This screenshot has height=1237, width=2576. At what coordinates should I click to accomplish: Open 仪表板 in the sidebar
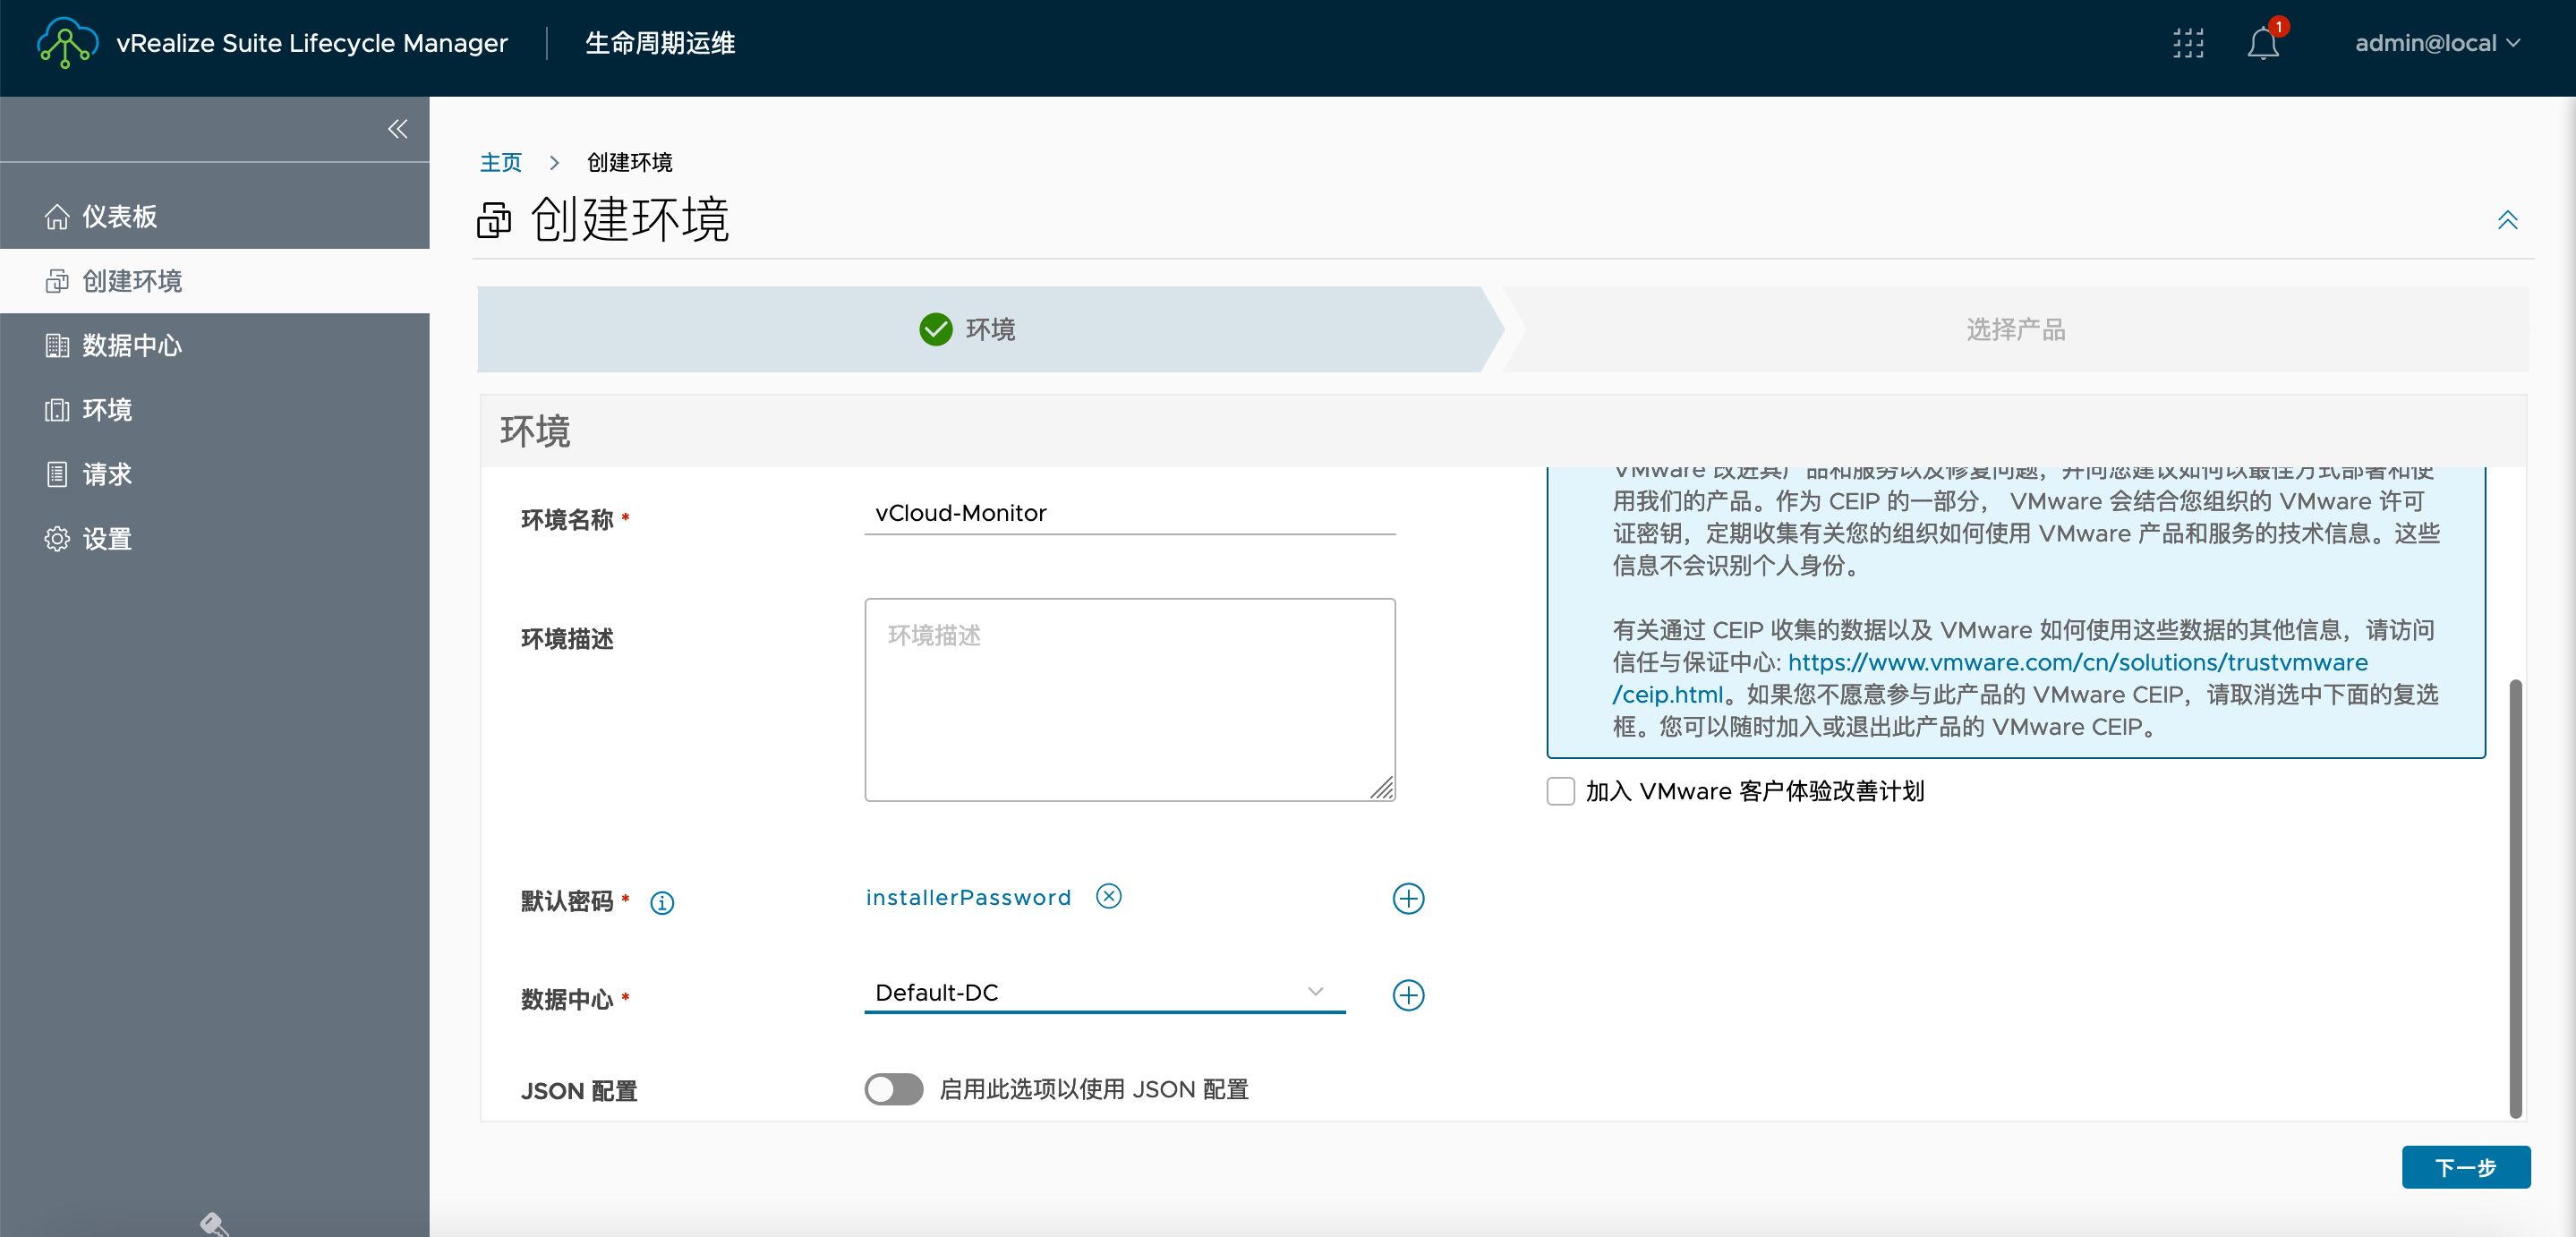click(215, 216)
